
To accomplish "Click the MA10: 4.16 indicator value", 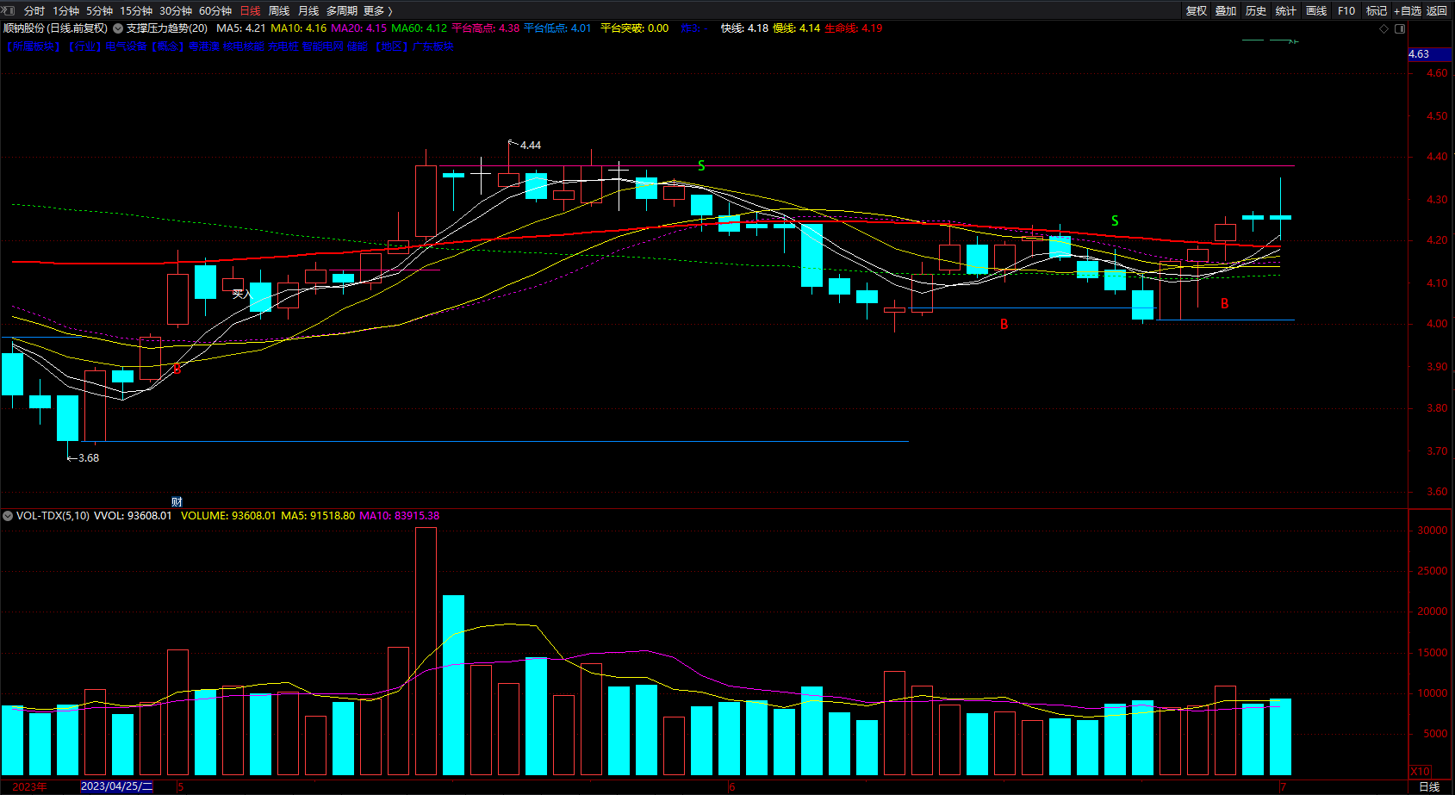I will click(299, 28).
